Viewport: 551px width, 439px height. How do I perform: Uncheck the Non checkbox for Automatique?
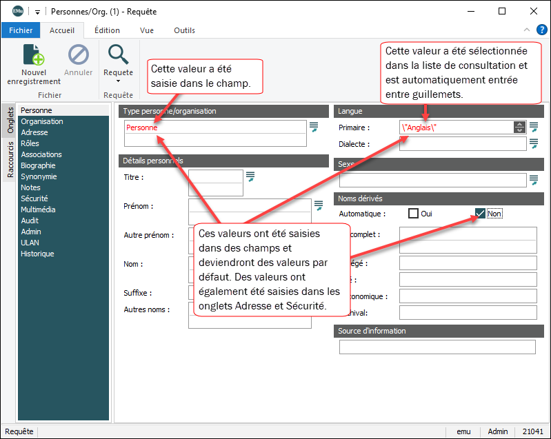[x=481, y=214]
